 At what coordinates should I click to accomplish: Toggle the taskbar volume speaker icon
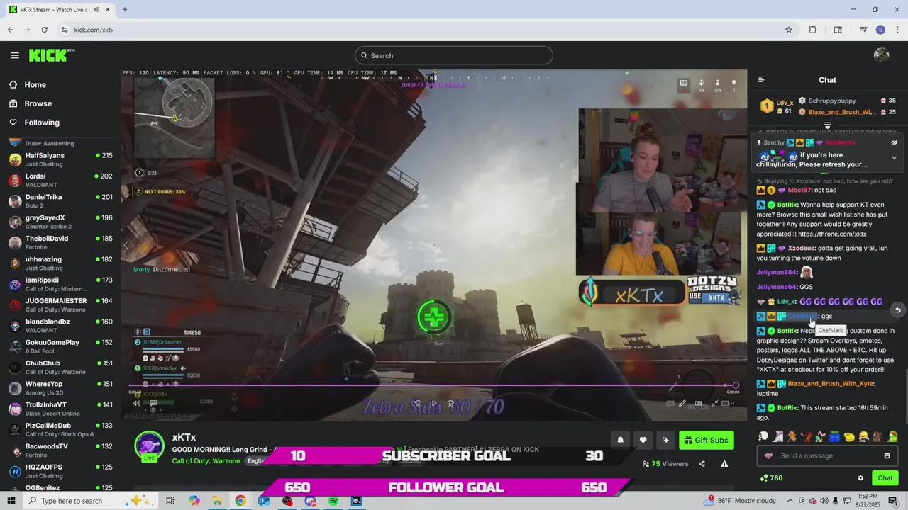click(x=824, y=501)
